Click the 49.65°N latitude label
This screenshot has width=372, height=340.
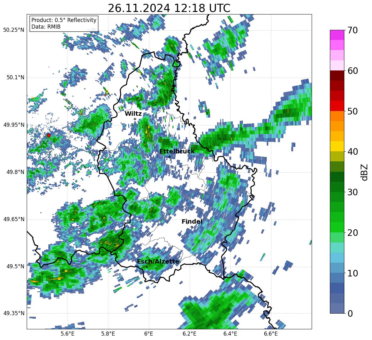14,219
